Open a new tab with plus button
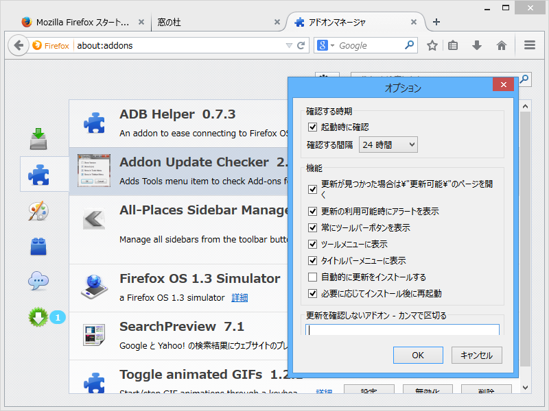Viewport: 549px width, 411px height. (x=436, y=22)
